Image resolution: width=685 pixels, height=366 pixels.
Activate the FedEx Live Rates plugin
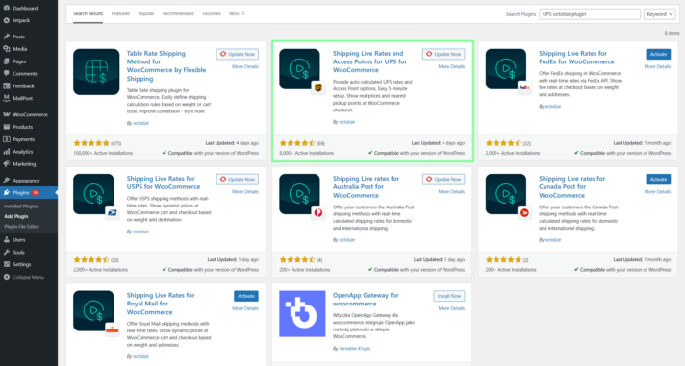(x=658, y=54)
